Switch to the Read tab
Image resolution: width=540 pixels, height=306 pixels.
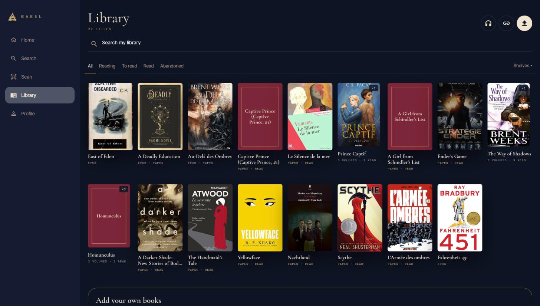point(148,66)
